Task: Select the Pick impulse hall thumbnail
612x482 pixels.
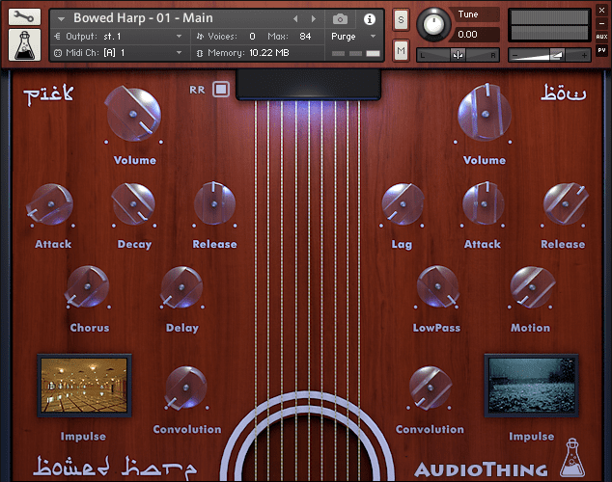Action: click(x=84, y=386)
